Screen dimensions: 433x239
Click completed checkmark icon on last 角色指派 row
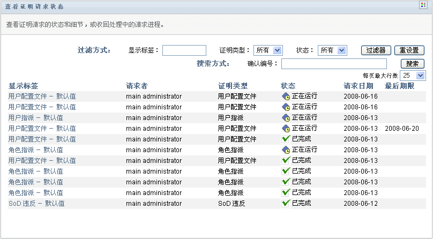coord(286,193)
